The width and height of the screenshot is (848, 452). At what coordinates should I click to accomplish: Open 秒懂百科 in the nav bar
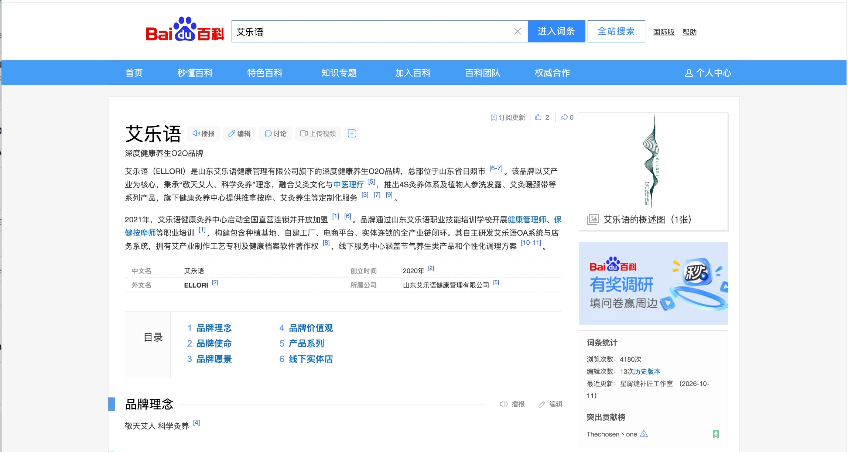[195, 73]
